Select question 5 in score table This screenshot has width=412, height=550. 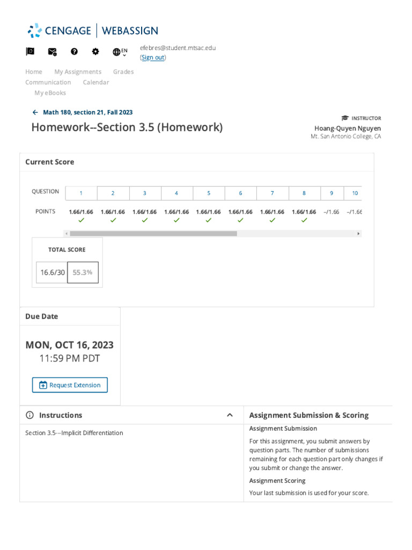(209, 193)
